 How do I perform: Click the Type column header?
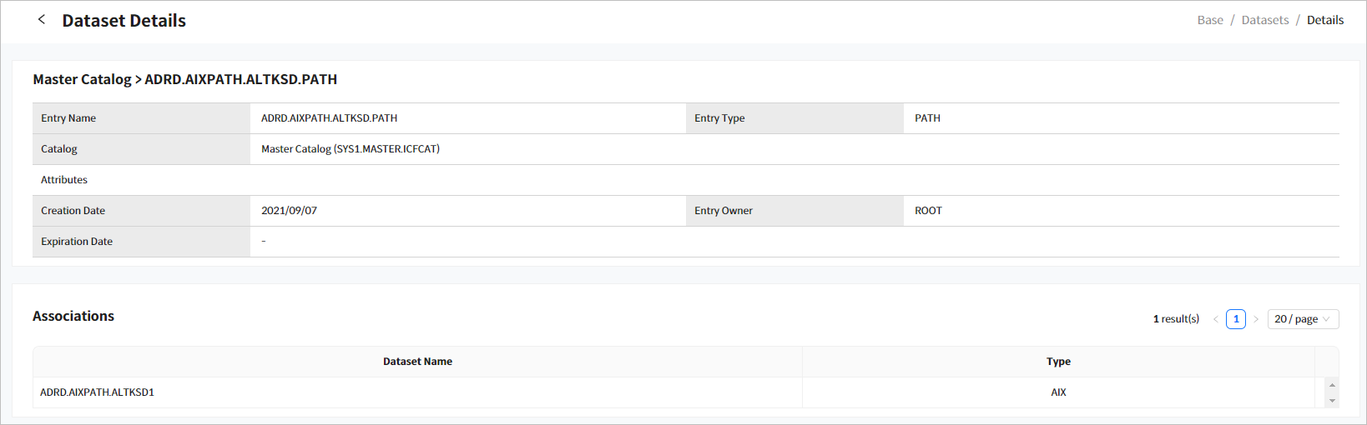coord(1058,362)
